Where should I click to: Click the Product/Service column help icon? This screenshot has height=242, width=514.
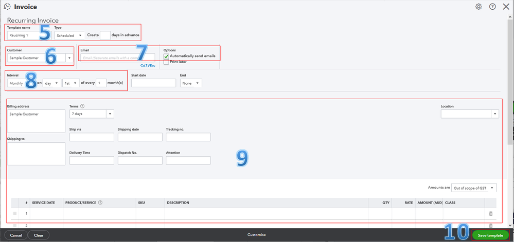click(100, 203)
